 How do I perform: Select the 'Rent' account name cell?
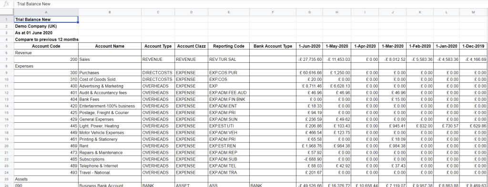click(x=110, y=146)
